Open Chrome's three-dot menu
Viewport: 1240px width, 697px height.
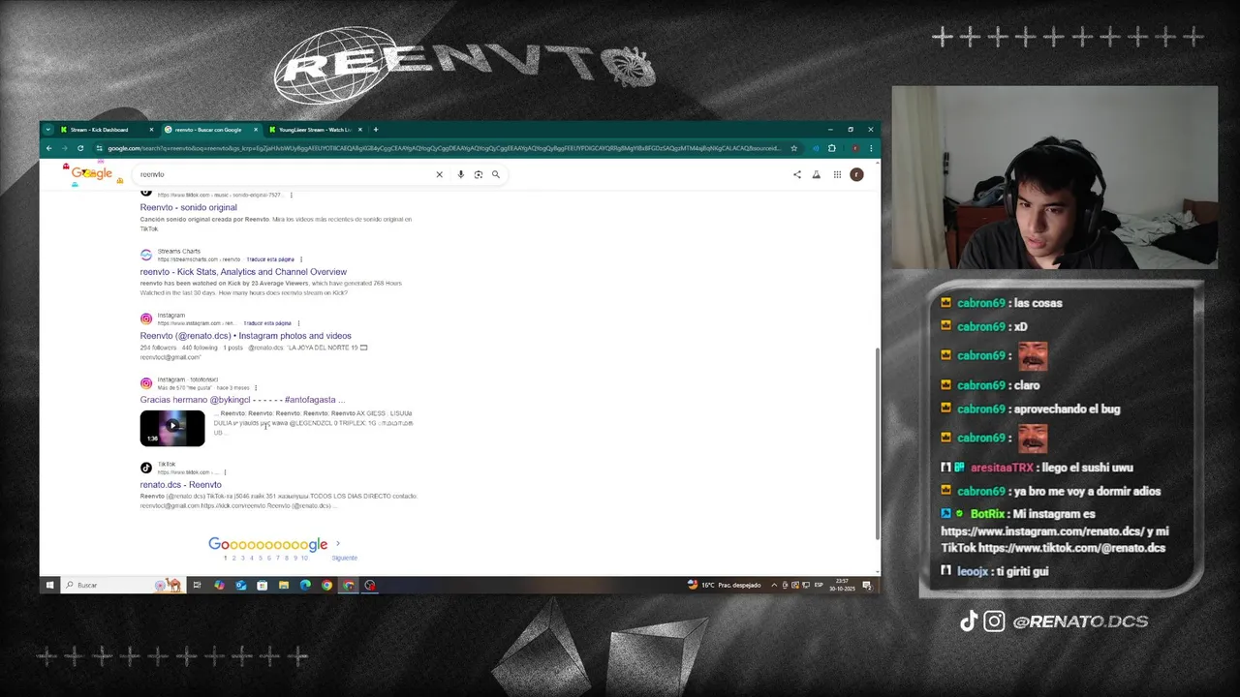(870, 148)
